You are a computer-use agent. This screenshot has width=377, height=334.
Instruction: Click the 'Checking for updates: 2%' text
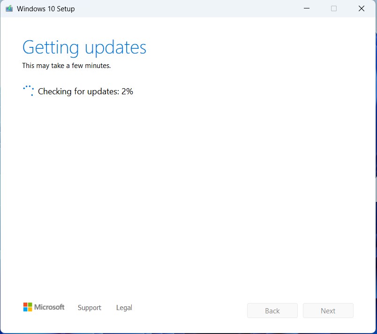point(85,91)
